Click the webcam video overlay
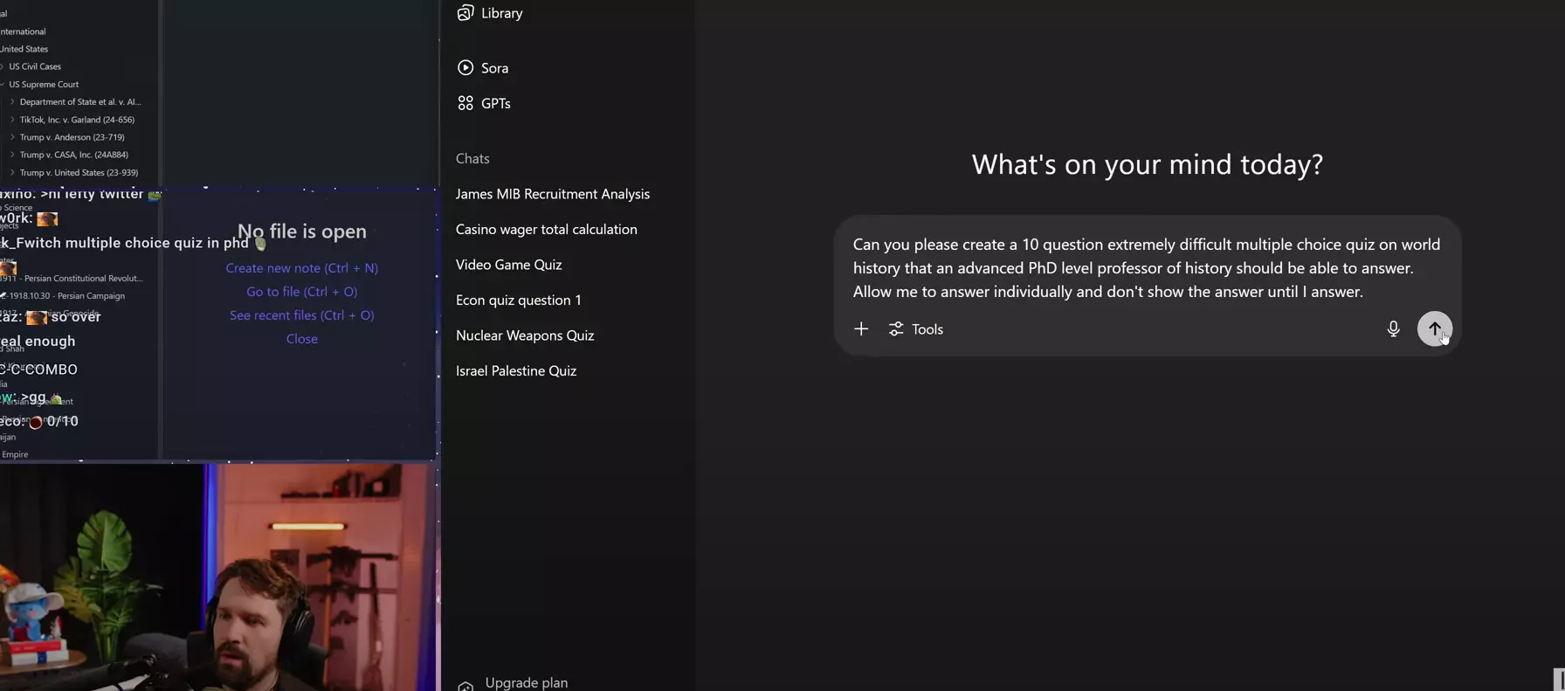This screenshot has width=1565, height=691. 218,577
